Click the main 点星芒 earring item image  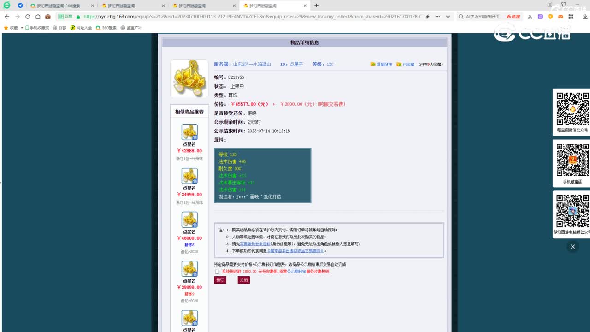(x=189, y=79)
